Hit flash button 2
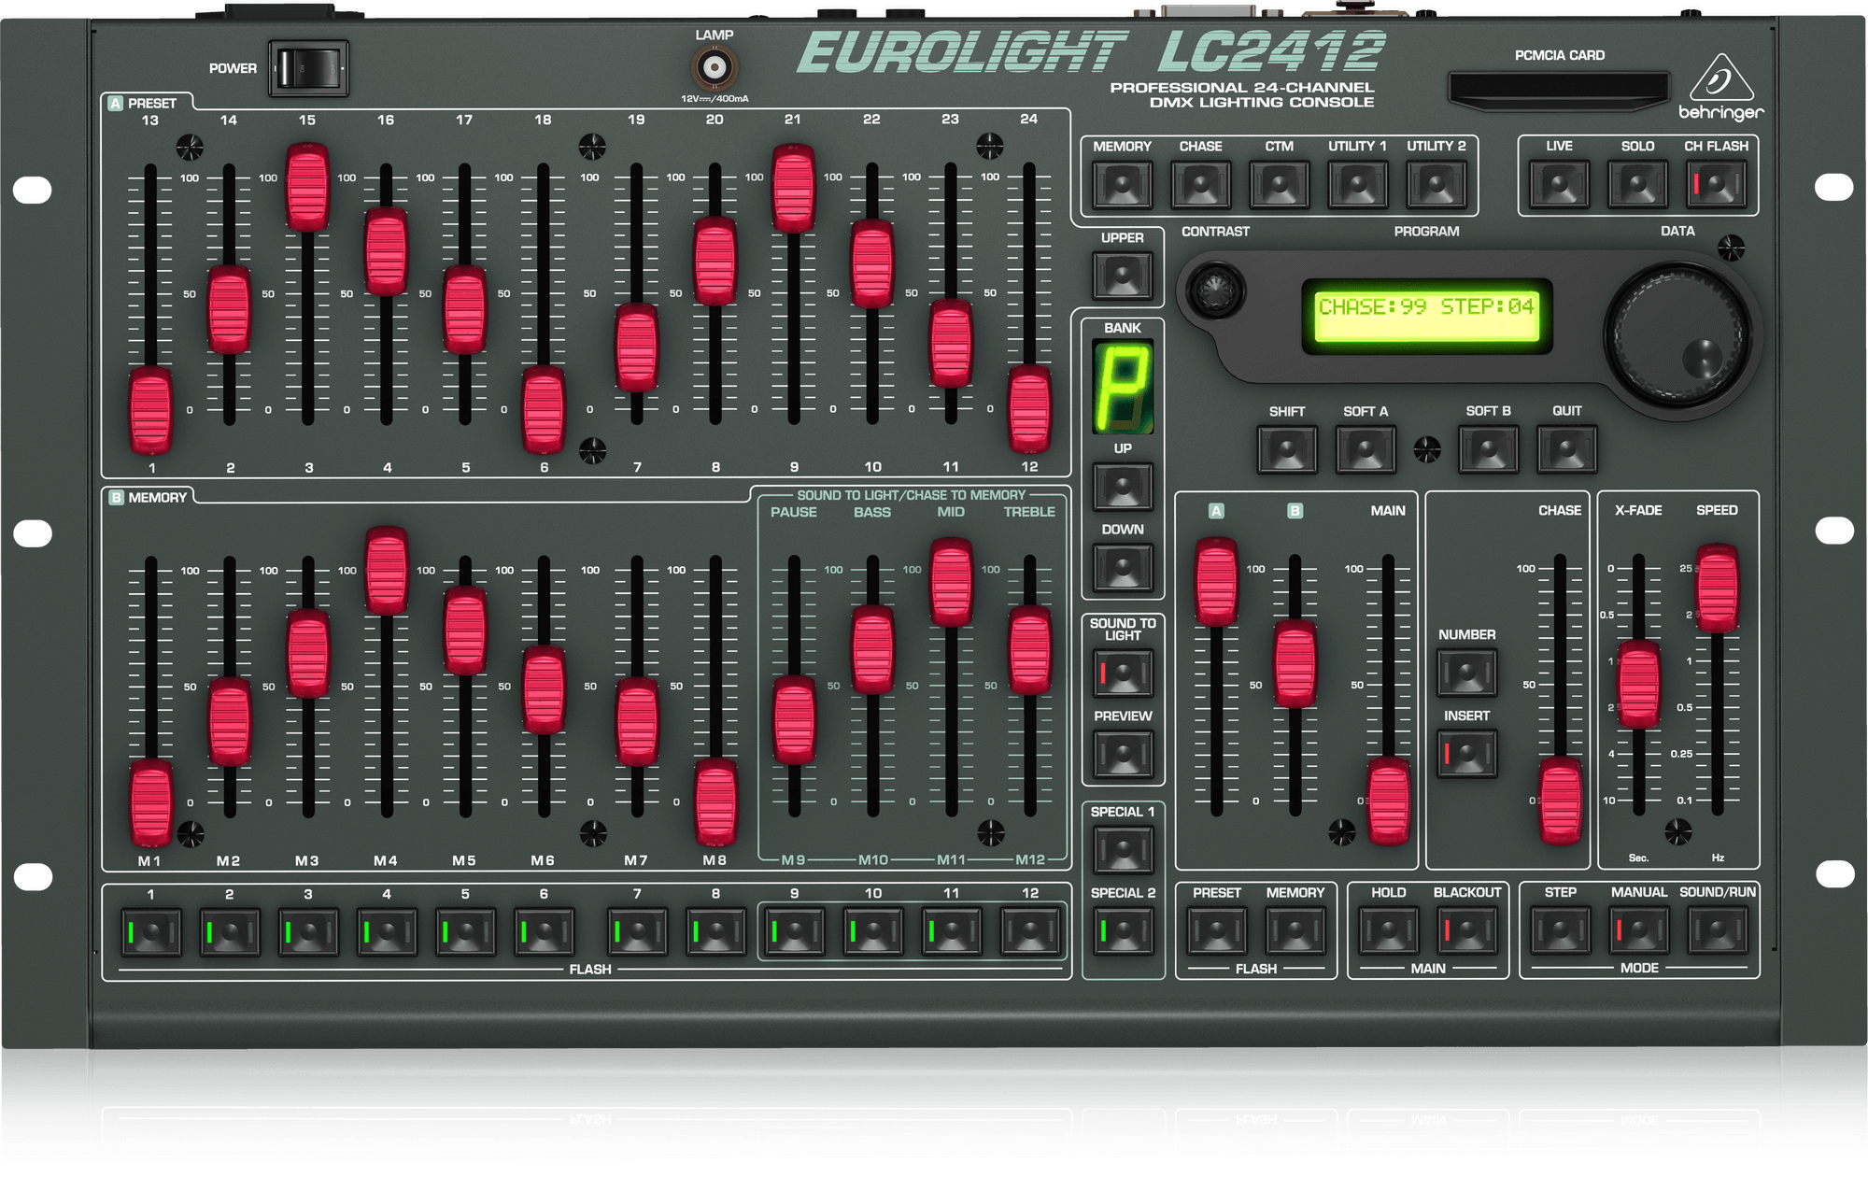The height and width of the screenshot is (1191, 1868). [229, 932]
